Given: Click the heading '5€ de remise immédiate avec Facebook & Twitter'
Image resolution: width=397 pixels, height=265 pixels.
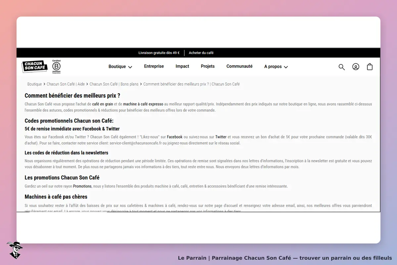Looking at the screenshot, I should 72,129.
